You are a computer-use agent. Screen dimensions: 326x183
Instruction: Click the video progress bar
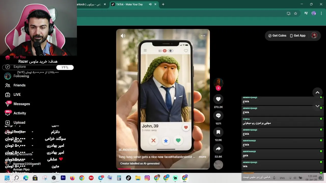tap(163, 169)
